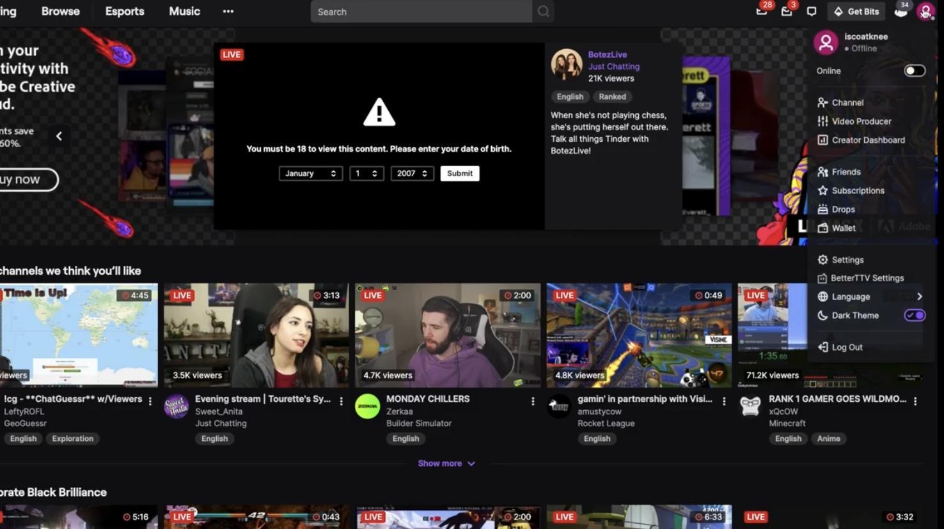Open the birth day dropdown
Viewport: 944px width, 529px height.
click(366, 174)
